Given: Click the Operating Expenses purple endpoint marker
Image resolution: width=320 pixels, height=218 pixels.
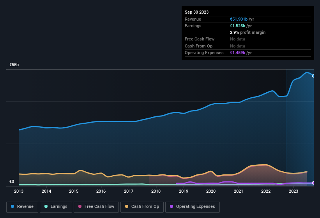Looking at the screenshot, I should (313, 183).
